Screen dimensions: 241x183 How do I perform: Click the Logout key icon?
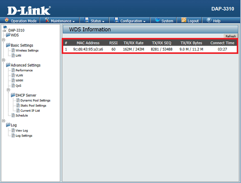(x=184, y=20)
